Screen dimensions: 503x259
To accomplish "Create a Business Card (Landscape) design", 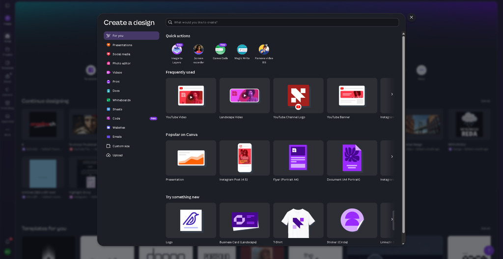I will pyautogui.click(x=245, y=220).
